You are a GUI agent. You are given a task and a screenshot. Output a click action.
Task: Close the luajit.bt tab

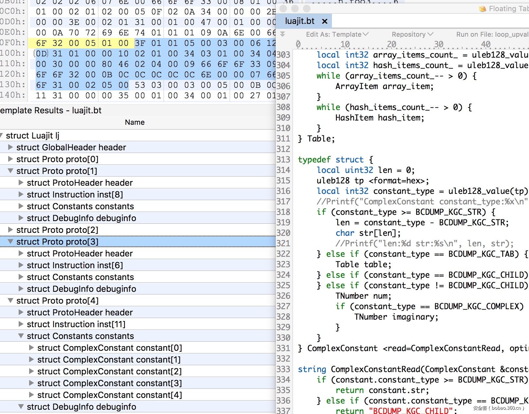click(x=324, y=22)
